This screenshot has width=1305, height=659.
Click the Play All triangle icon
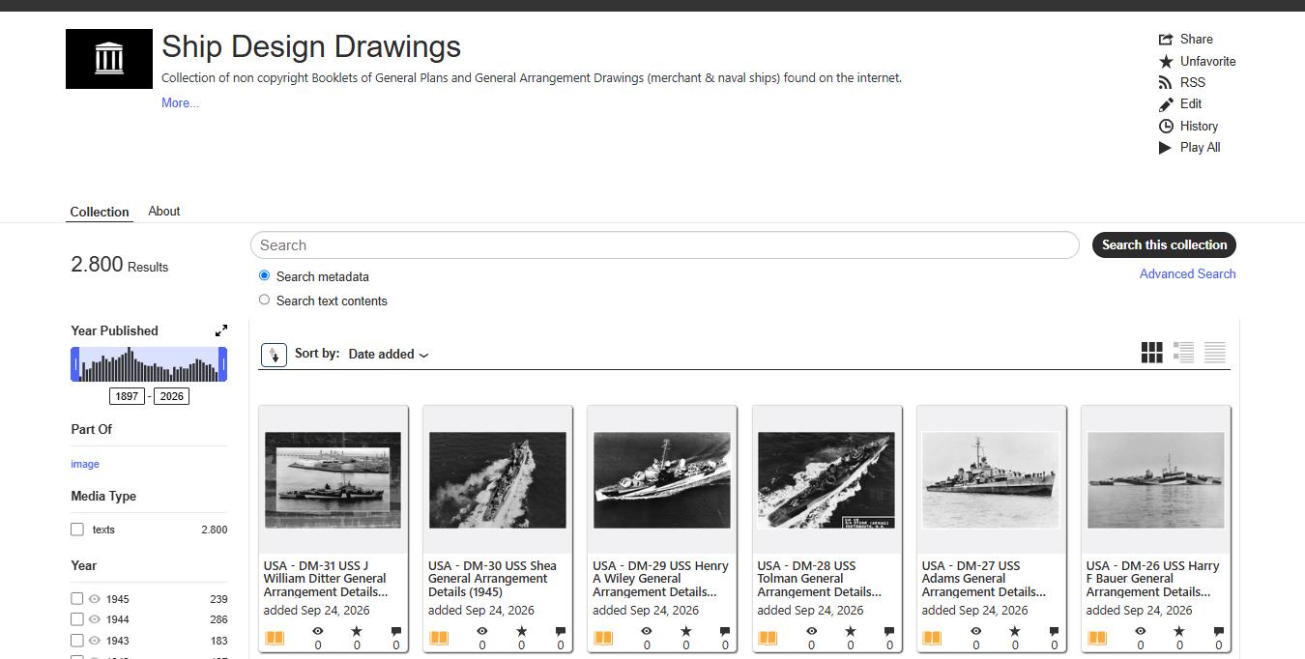coord(1166,147)
